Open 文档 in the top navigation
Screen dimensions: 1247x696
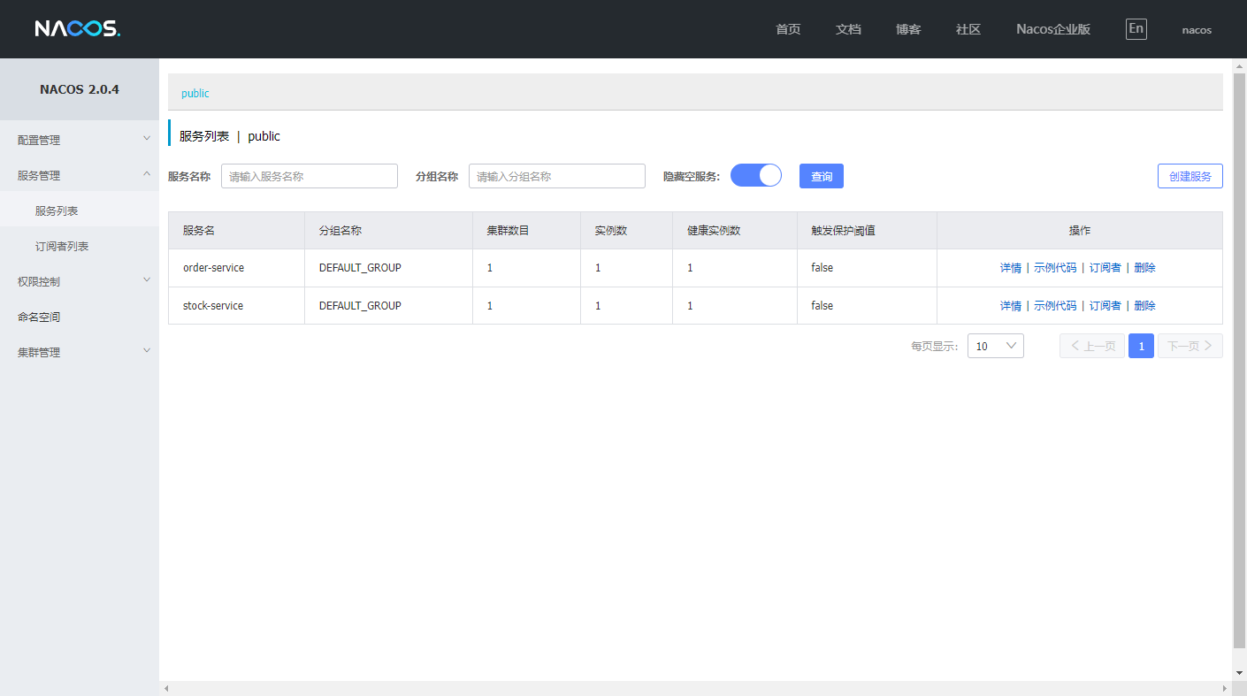click(847, 29)
